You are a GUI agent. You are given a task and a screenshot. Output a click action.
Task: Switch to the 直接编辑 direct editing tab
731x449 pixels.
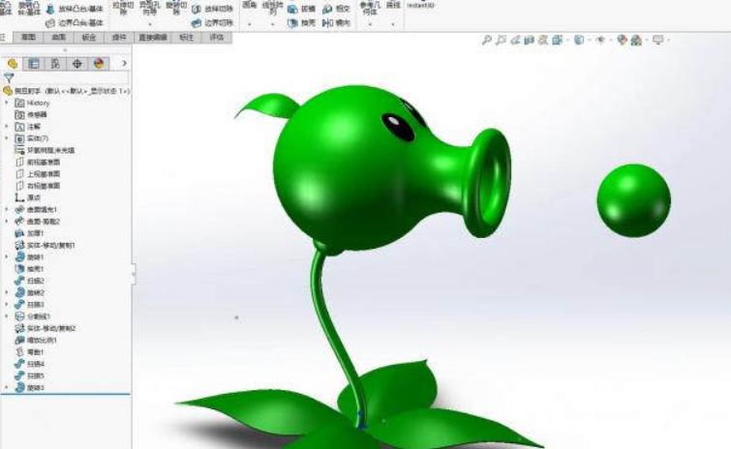pyautogui.click(x=153, y=38)
